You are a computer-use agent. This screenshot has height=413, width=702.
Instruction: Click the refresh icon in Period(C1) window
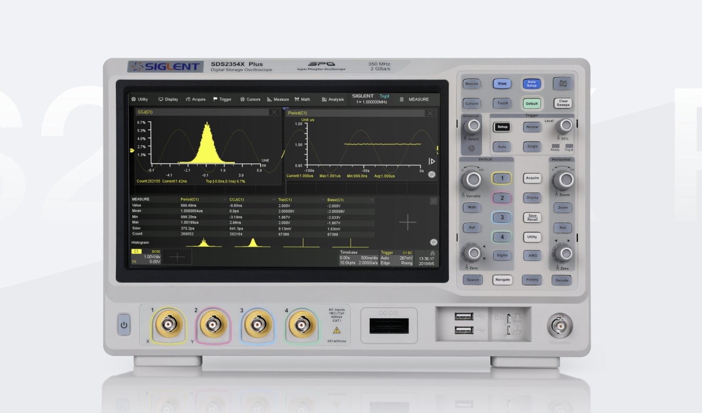coord(432,174)
